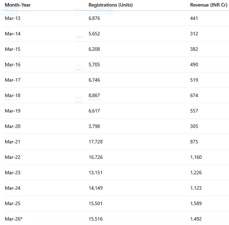
Task: Click the 8,867 registrations cell
Action: [94, 95]
